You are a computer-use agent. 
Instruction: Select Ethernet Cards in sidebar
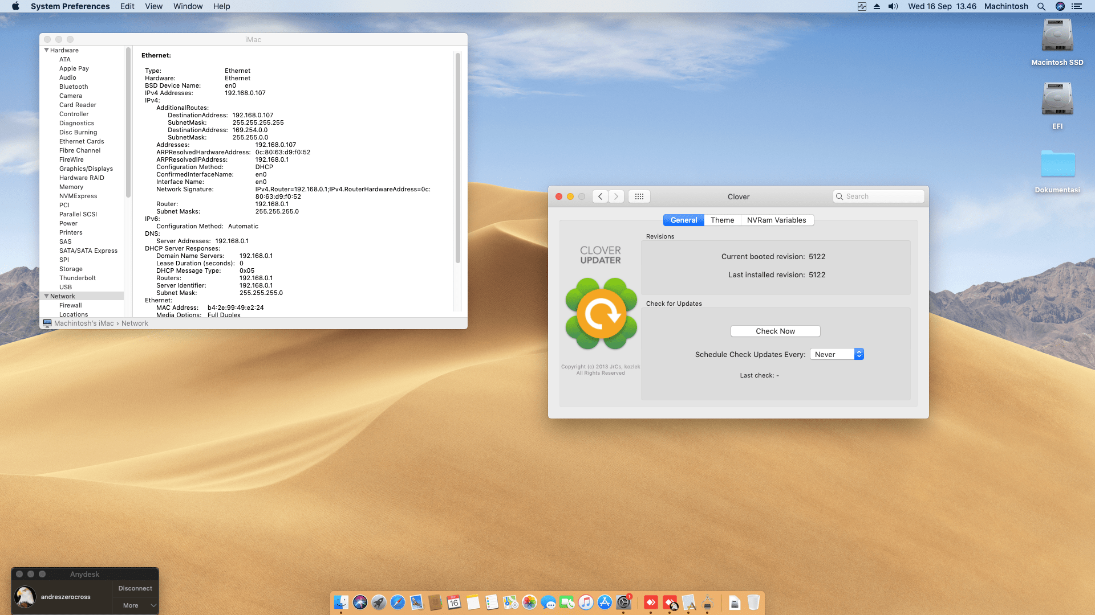pyautogui.click(x=82, y=141)
